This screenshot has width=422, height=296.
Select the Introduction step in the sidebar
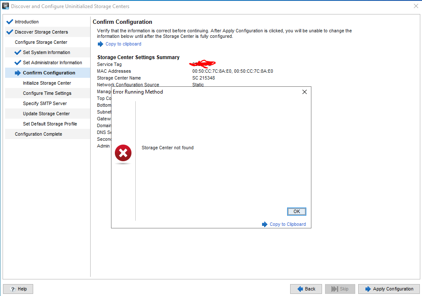click(26, 22)
